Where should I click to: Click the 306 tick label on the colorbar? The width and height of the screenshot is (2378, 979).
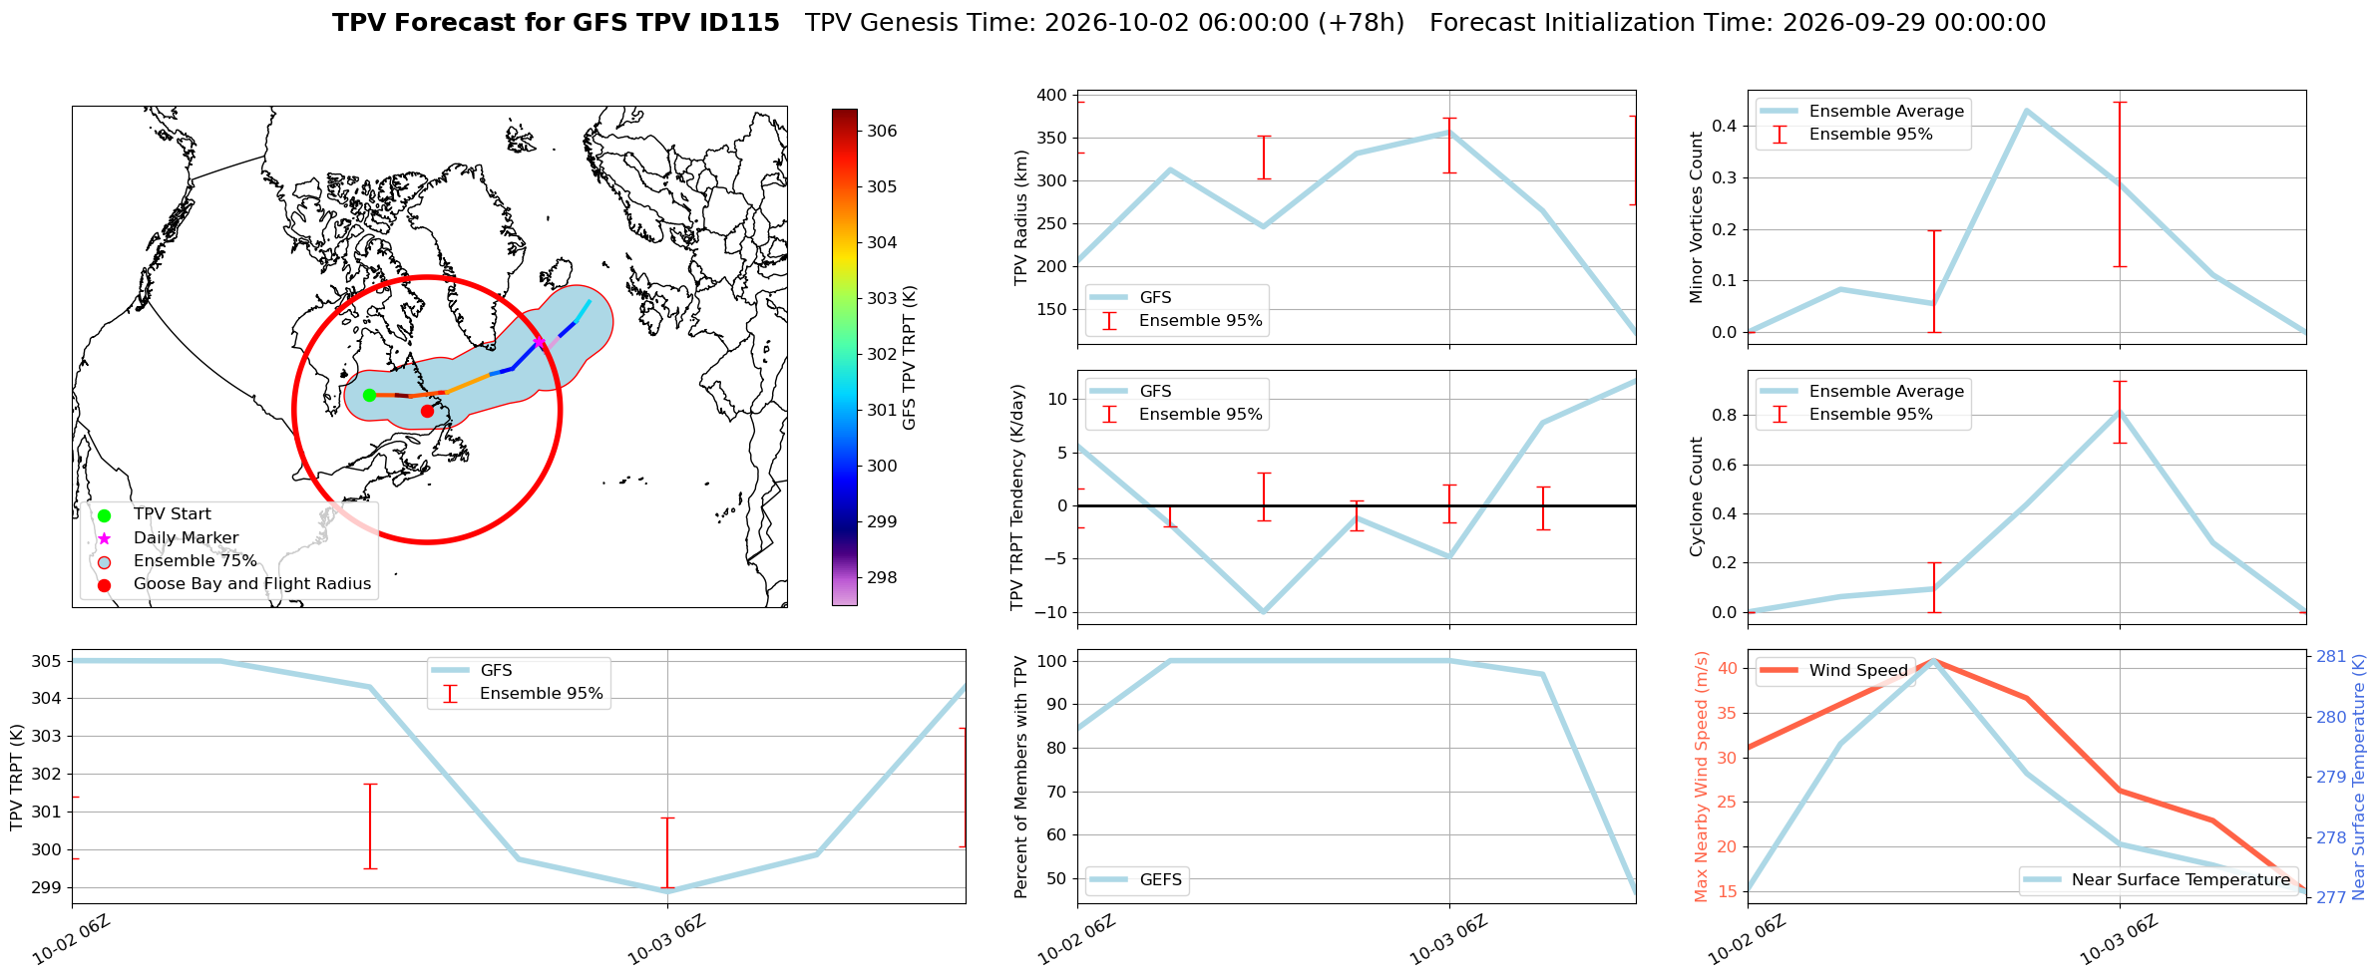tap(882, 131)
